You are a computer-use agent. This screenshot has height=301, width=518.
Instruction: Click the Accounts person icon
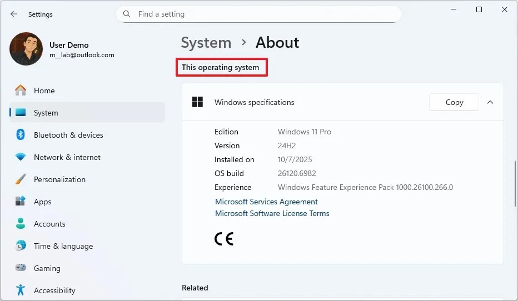pyautogui.click(x=21, y=223)
